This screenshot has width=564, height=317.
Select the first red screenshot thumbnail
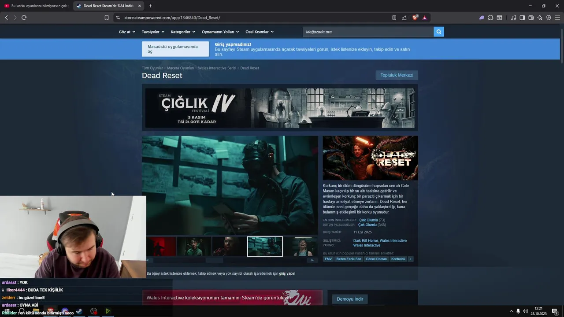point(161,247)
